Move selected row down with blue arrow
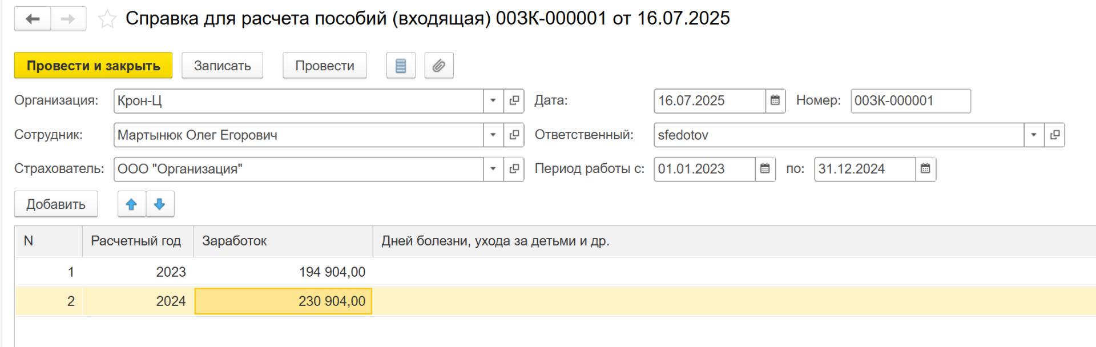The width and height of the screenshot is (1096, 347). tap(160, 204)
